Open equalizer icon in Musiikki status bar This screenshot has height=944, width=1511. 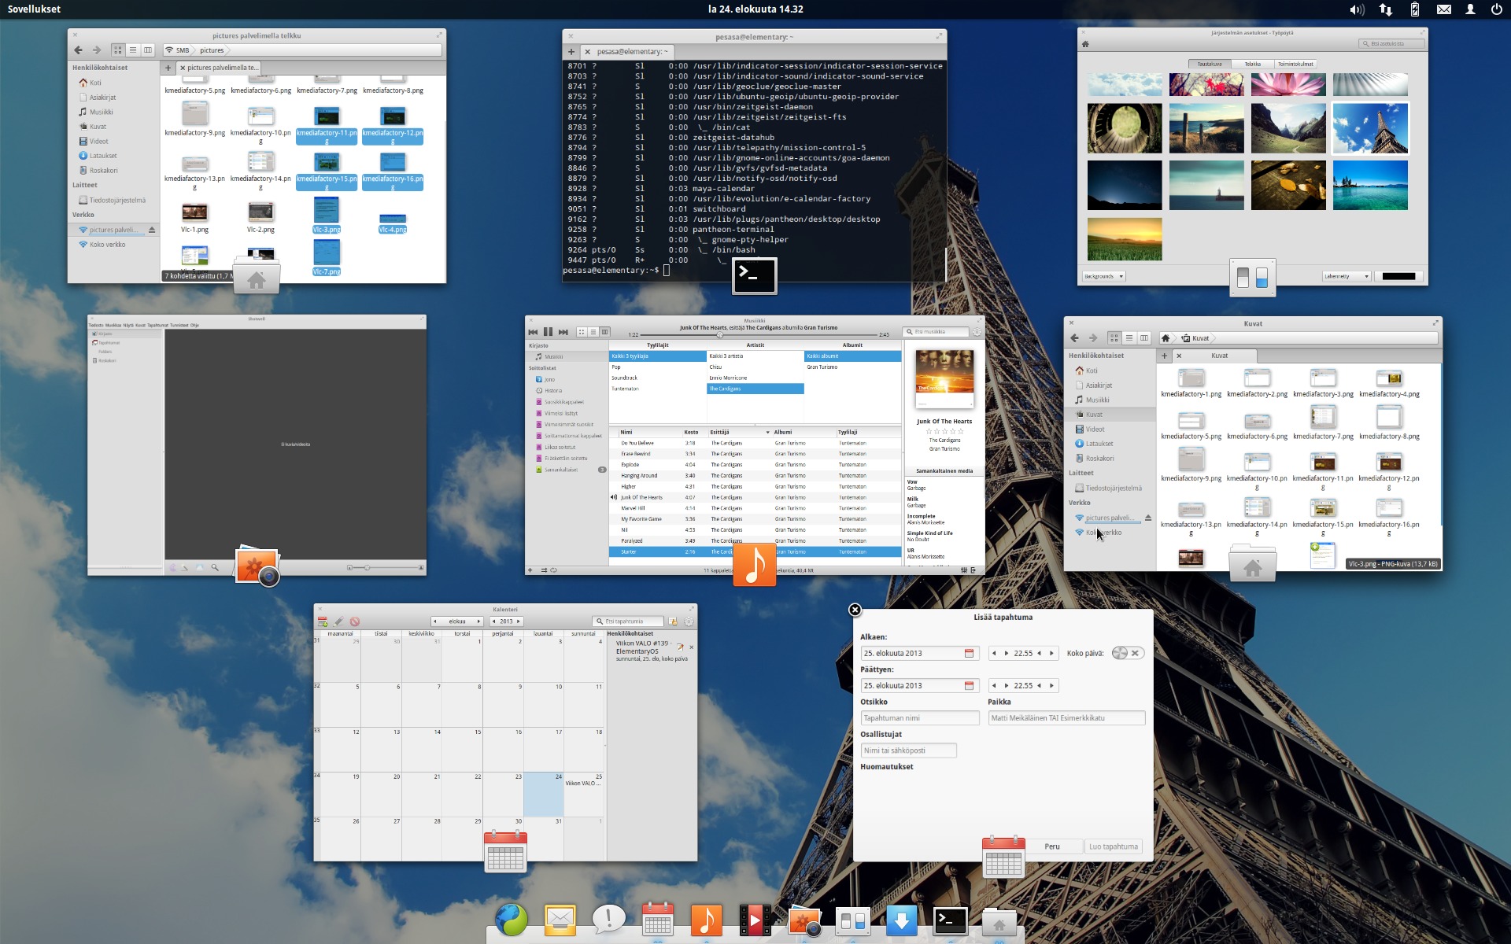pyautogui.click(x=964, y=570)
